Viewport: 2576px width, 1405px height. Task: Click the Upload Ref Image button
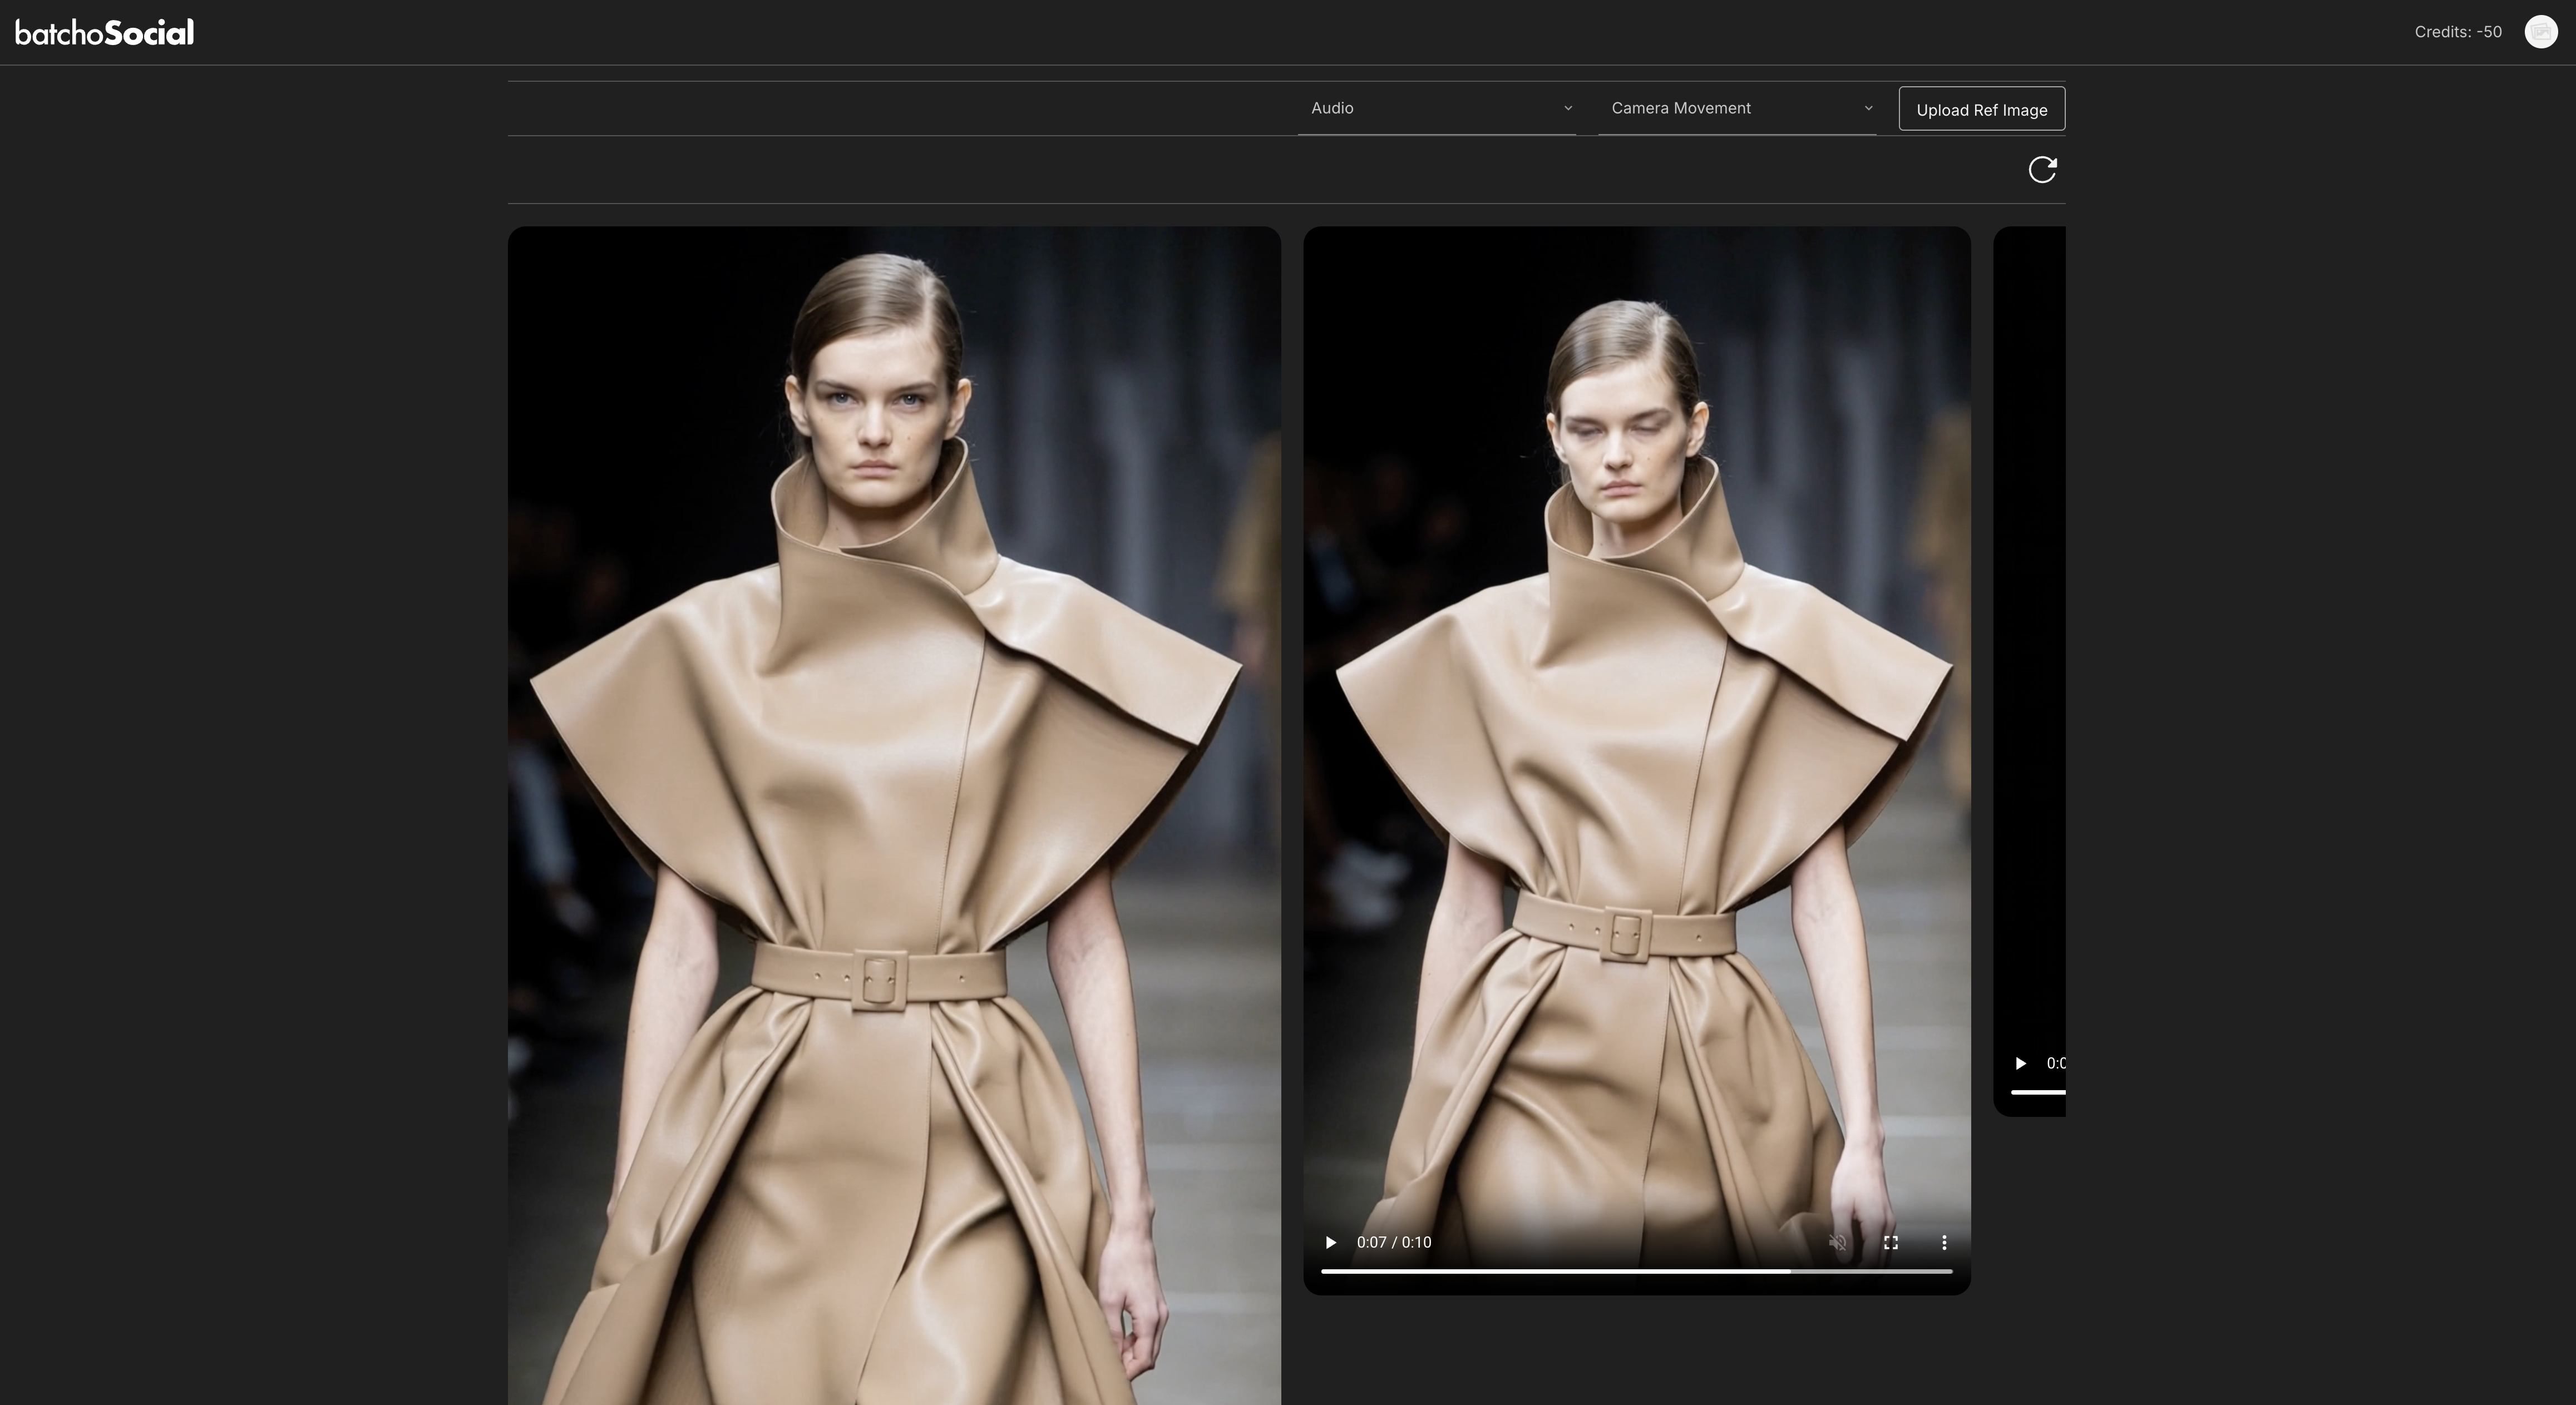click(1981, 109)
